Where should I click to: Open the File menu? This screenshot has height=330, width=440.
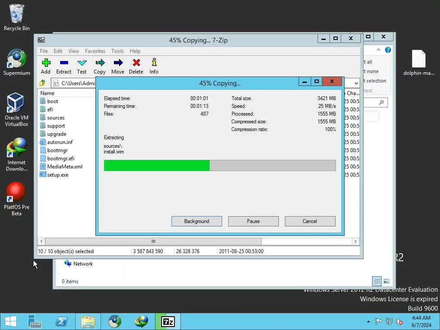click(44, 51)
